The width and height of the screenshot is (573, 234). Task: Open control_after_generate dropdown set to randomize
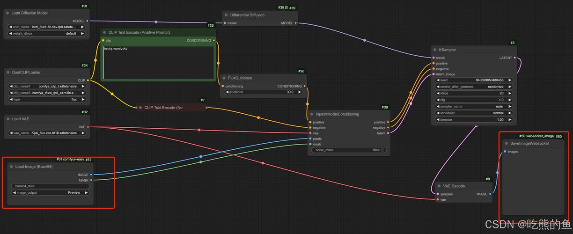pyautogui.click(x=474, y=87)
